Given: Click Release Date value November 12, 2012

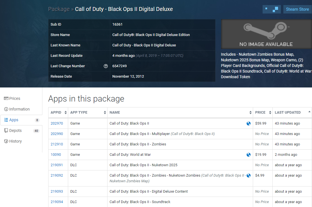Looking at the screenshot, I should pos(128,76).
